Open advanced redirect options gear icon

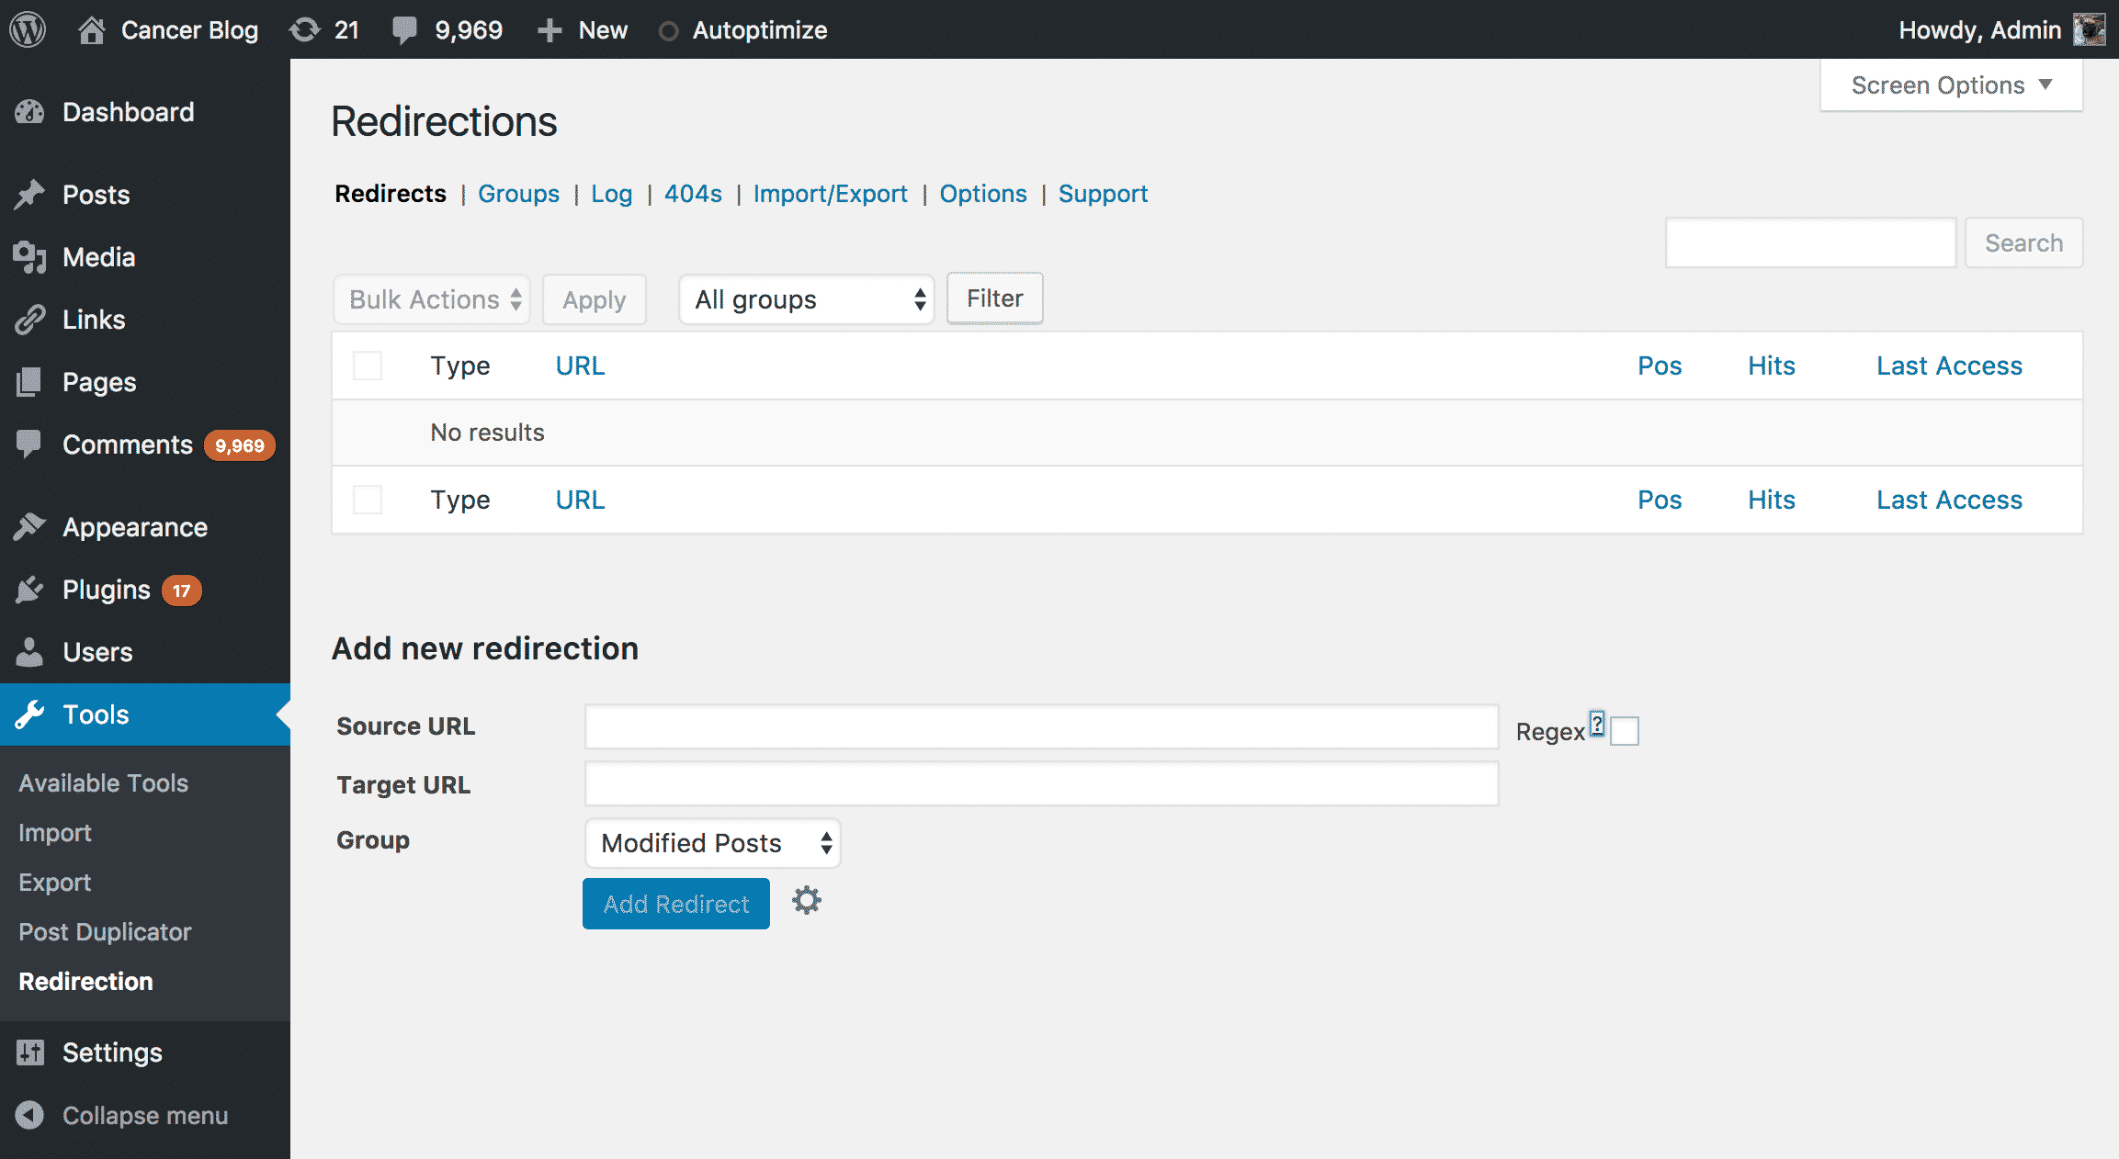tap(807, 901)
